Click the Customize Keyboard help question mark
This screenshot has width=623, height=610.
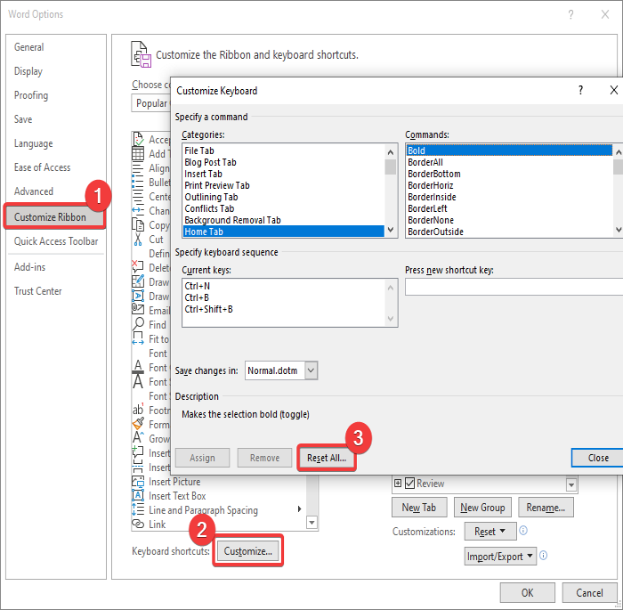tap(580, 90)
